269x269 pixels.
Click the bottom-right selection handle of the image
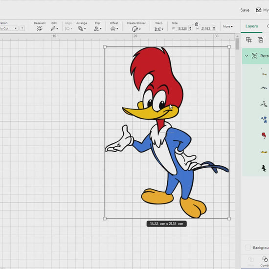pos(229,219)
